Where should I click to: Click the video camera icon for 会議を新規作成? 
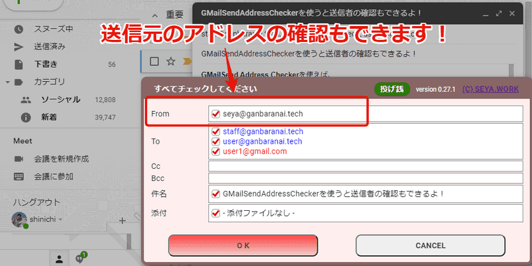coord(19,159)
